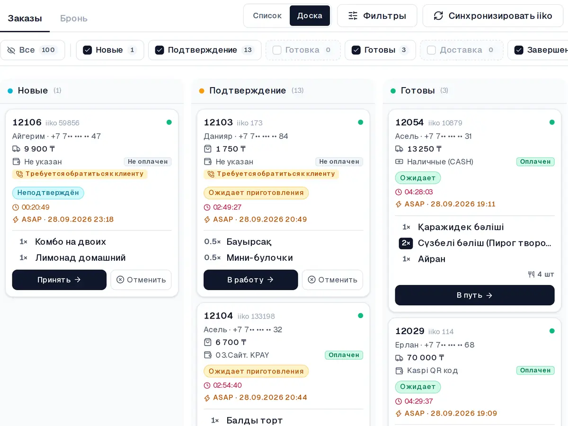Switch to Список view
568x426 pixels.
tap(267, 16)
